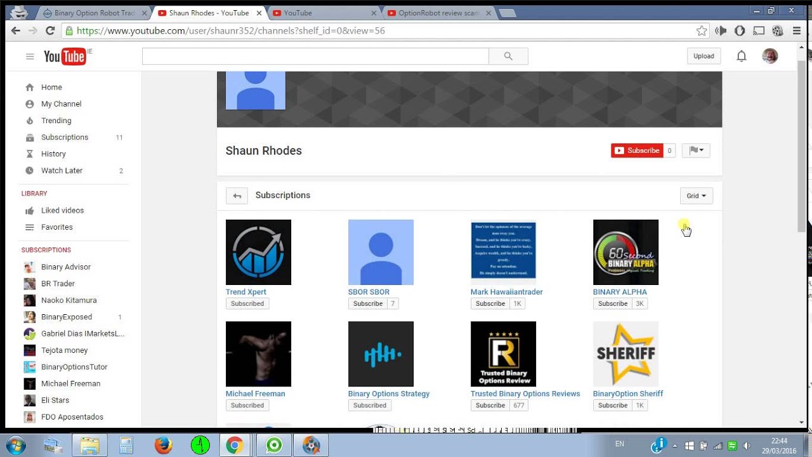Open BinaryOption Sheriff channel link
Viewport: 812px width, 457px height.
pyautogui.click(x=628, y=394)
